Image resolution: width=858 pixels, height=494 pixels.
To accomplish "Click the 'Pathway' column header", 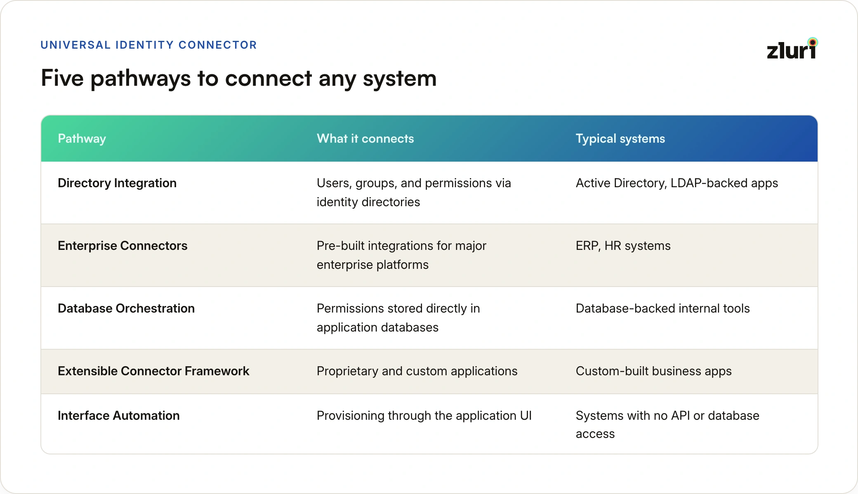I will click(82, 139).
